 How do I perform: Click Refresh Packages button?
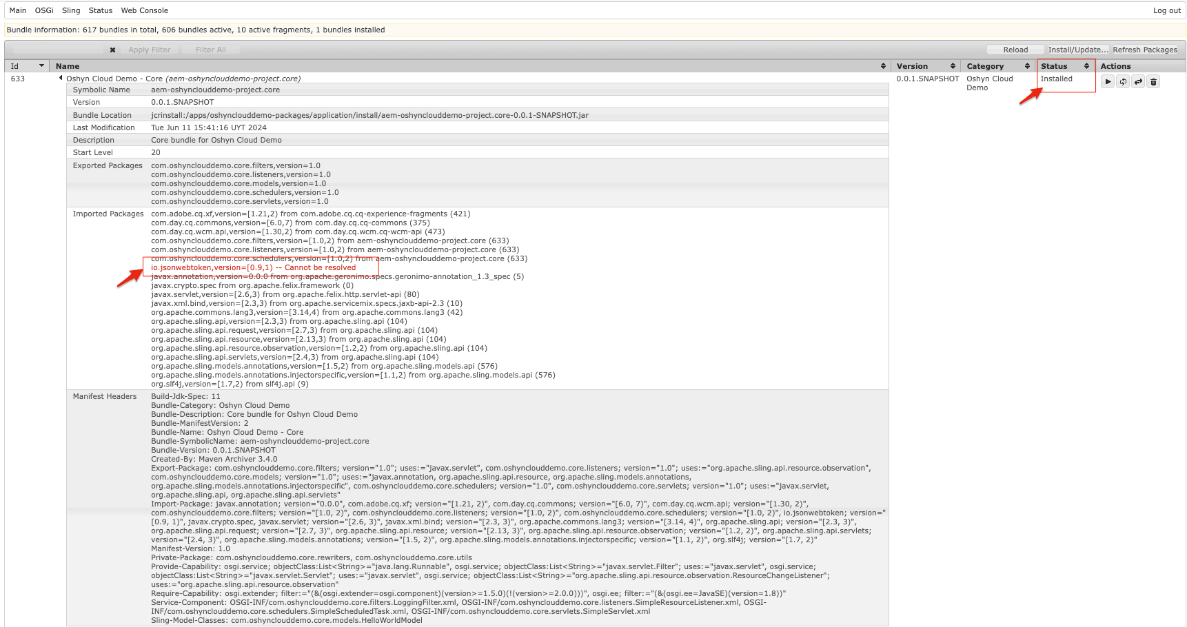pyautogui.click(x=1145, y=50)
